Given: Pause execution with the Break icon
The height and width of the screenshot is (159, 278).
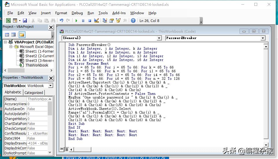Looking at the screenshot, I should (x=83, y=21).
